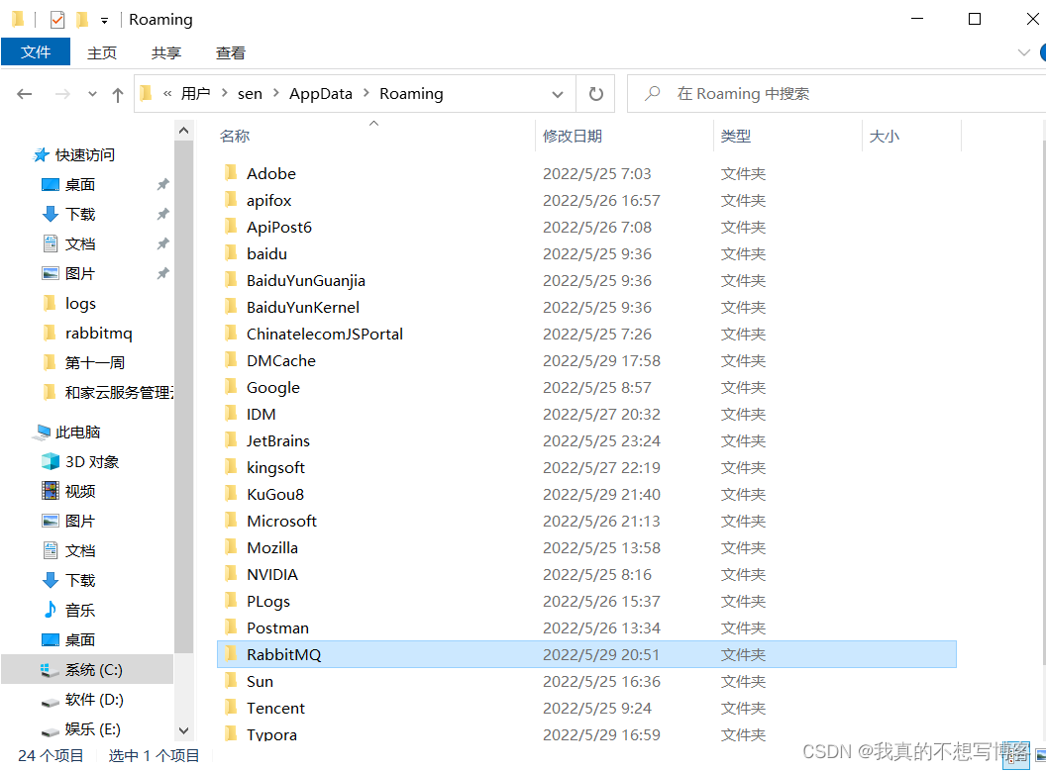Click the PLogs folder icon
The height and width of the screenshot is (771, 1046).
(231, 600)
